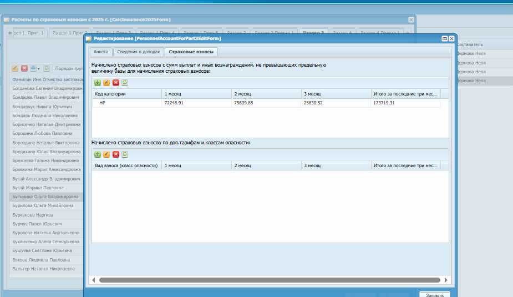The width and height of the screenshot is (513, 297).
Task: Select Богданова Евгения Владимировна in background list
Action: (47, 88)
